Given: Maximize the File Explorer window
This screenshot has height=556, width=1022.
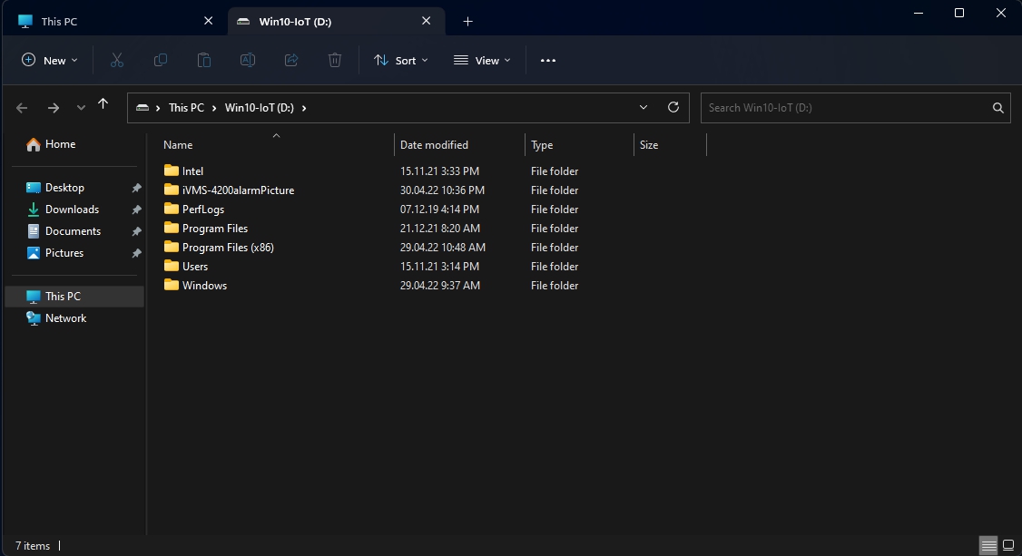Looking at the screenshot, I should point(959,13).
